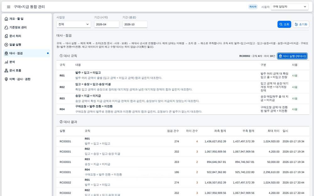Click the ② 대사 결과 section heading
The height and width of the screenshot is (196, 314).
(x=68, y=122)
